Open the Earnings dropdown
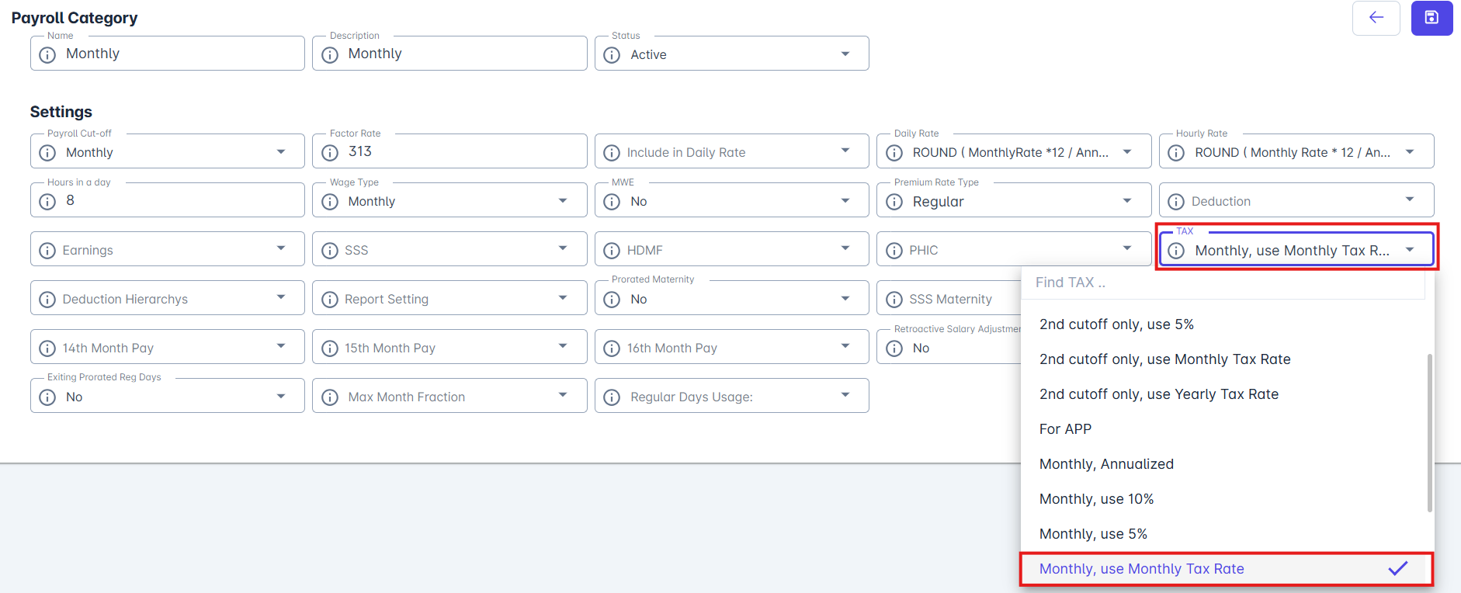 click(x=280, y=249)
